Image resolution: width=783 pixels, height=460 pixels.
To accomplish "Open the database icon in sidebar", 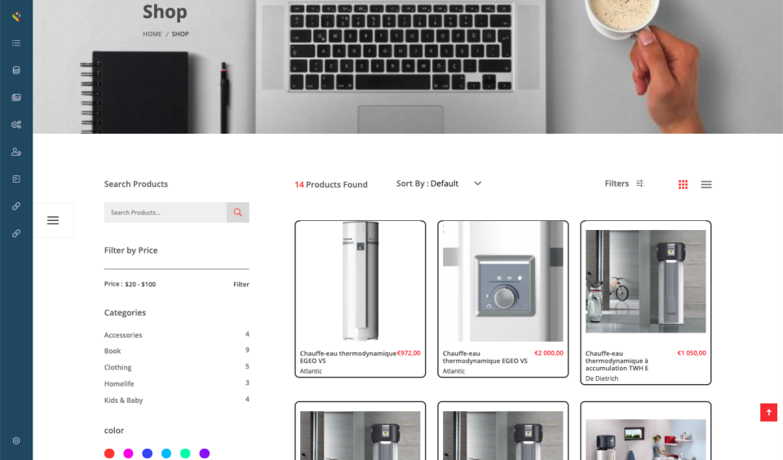I will tap(16, 70).
